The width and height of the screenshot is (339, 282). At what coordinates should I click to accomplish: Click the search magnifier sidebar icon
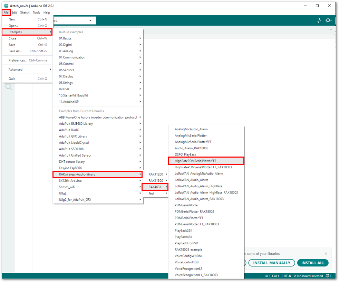coord(9,87)
